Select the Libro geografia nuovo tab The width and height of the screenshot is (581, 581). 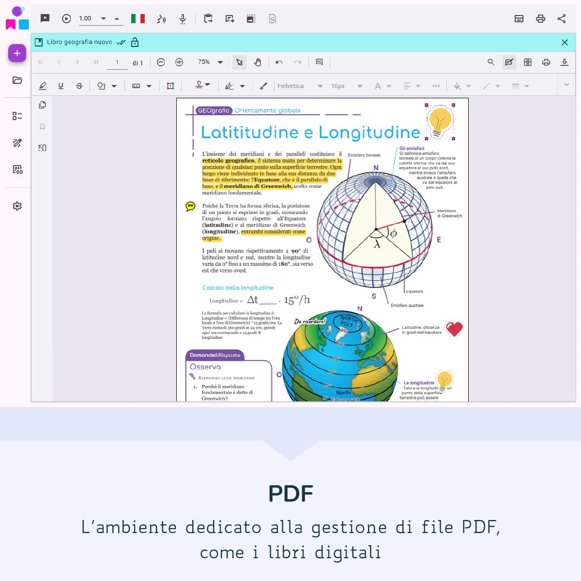pos(79,42)
